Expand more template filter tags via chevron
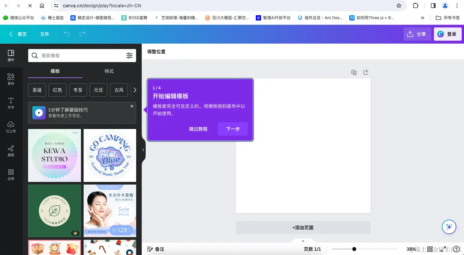464x255 pixels. pos(135,90)
